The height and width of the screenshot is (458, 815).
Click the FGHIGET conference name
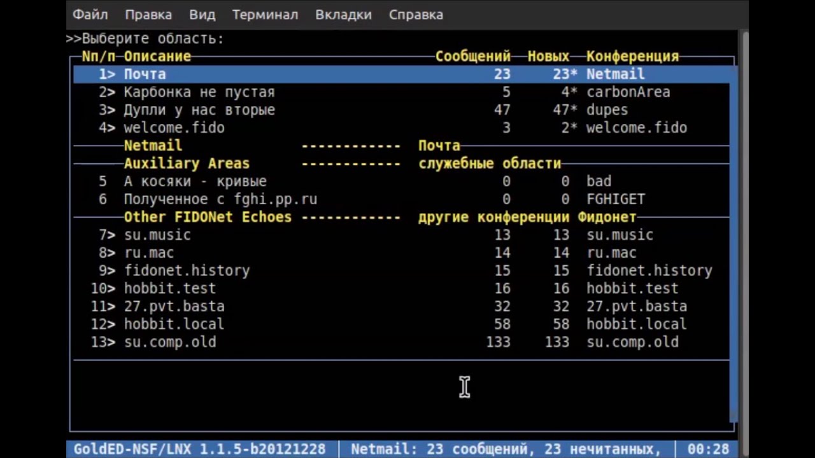click(616, 199)
